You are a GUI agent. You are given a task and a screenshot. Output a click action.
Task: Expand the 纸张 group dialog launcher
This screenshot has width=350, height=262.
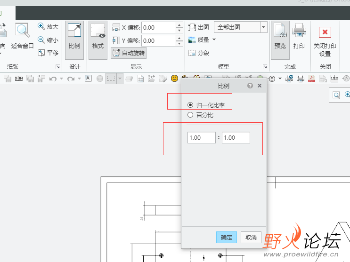point(58,67)
